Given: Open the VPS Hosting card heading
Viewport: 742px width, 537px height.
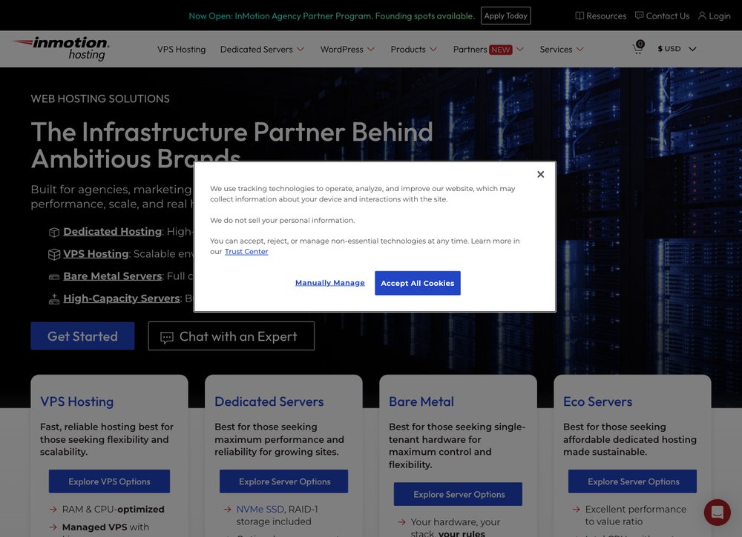Looking at the screenshot, I should click(76, 401).
